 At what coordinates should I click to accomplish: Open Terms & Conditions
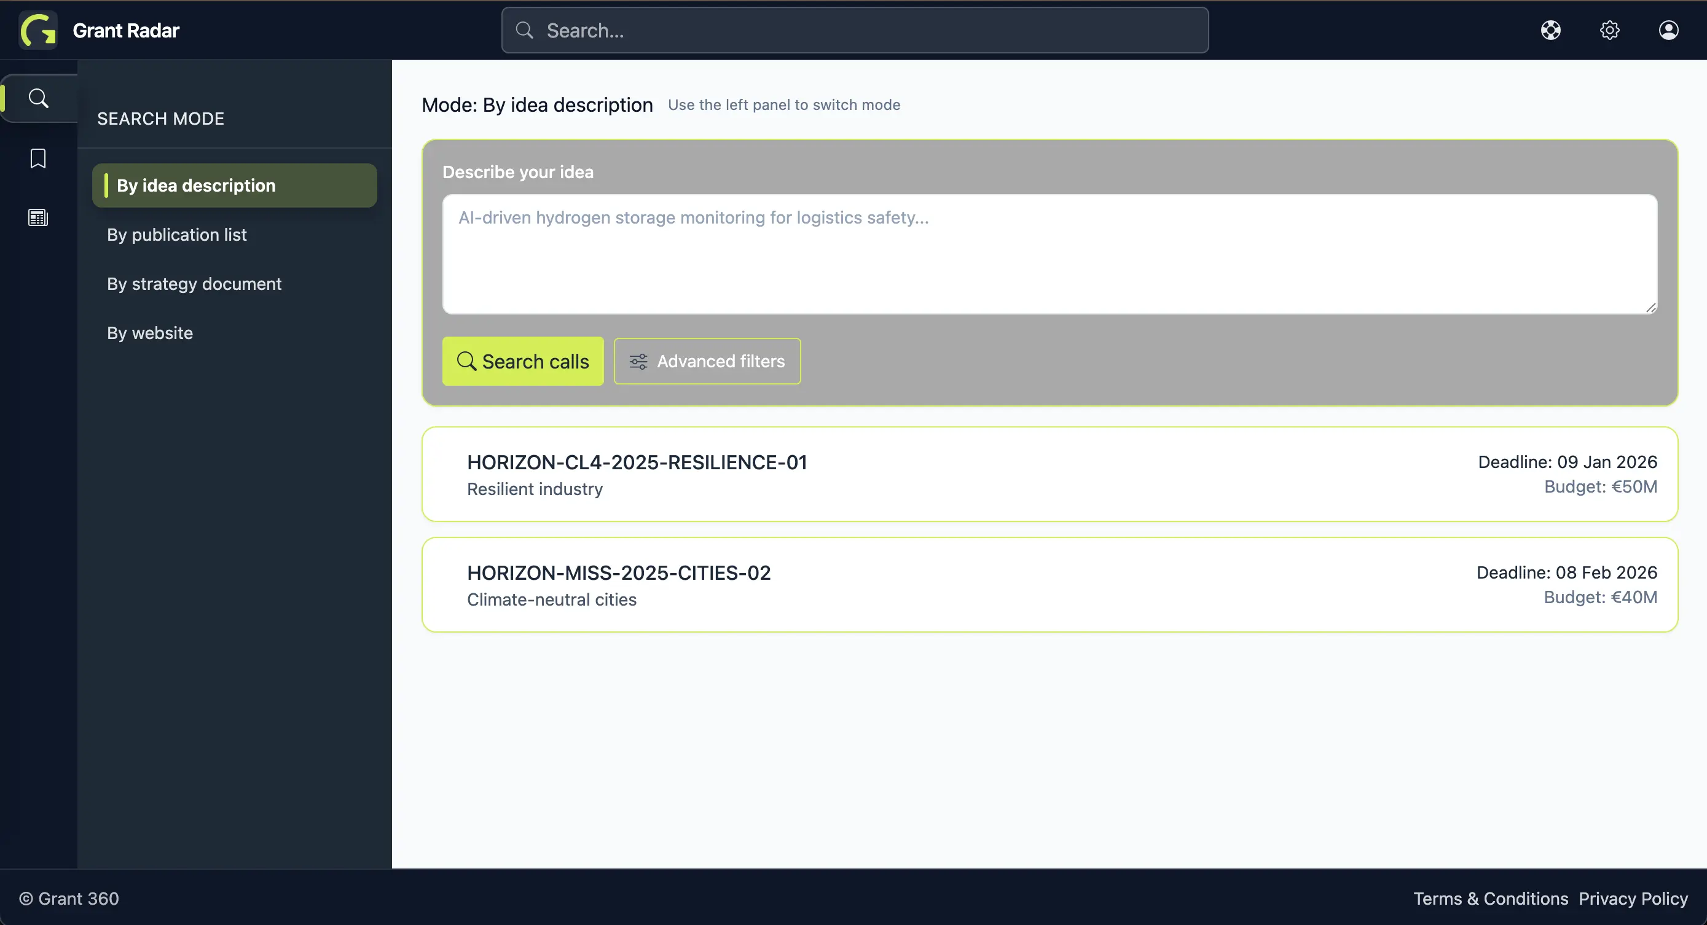pos(1490,899)
